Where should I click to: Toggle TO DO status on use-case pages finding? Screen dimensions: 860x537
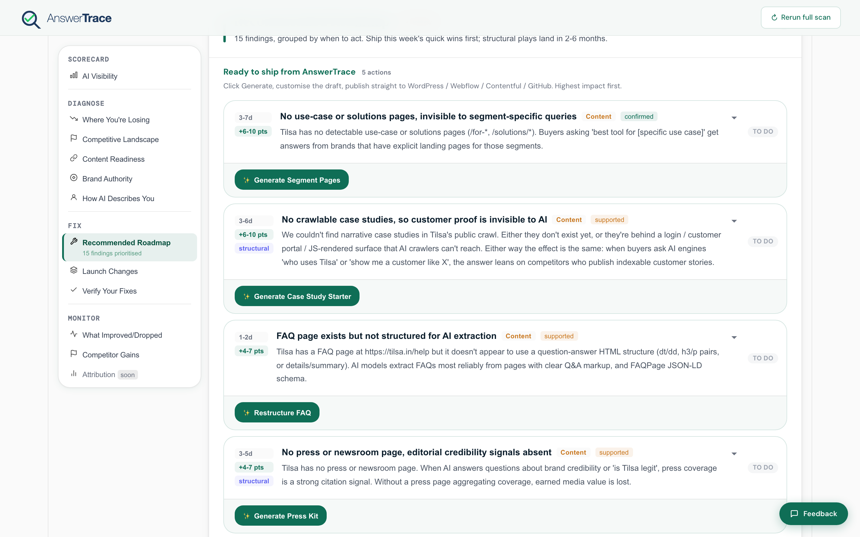(763, 131)
